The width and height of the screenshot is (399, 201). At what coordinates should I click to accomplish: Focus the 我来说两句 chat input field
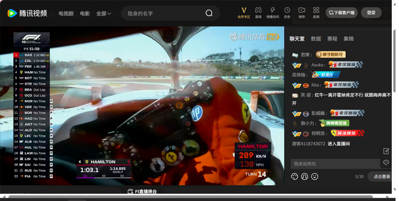click(x=335, y=164)
